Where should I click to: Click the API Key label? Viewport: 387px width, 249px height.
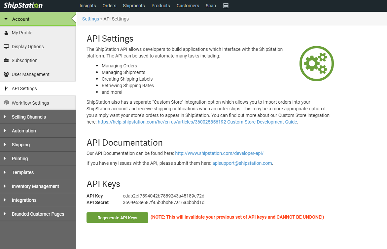coord(94,196)
